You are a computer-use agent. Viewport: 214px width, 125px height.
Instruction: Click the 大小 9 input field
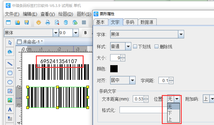click(116, 58)
